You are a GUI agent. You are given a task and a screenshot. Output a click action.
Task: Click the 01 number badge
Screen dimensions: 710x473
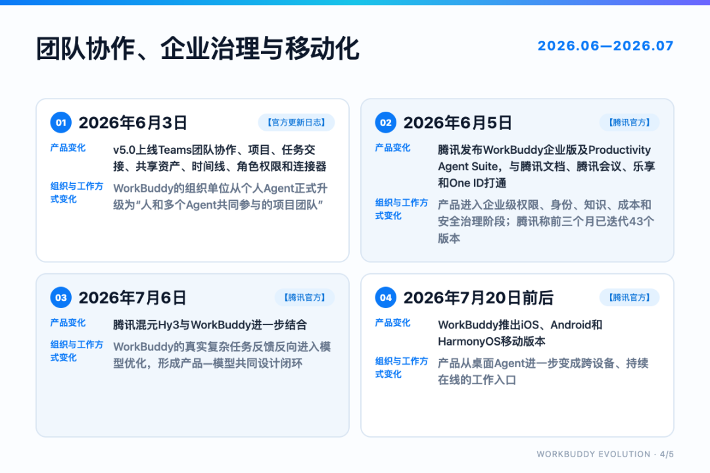pyautogui.click(x=60, y=122)
